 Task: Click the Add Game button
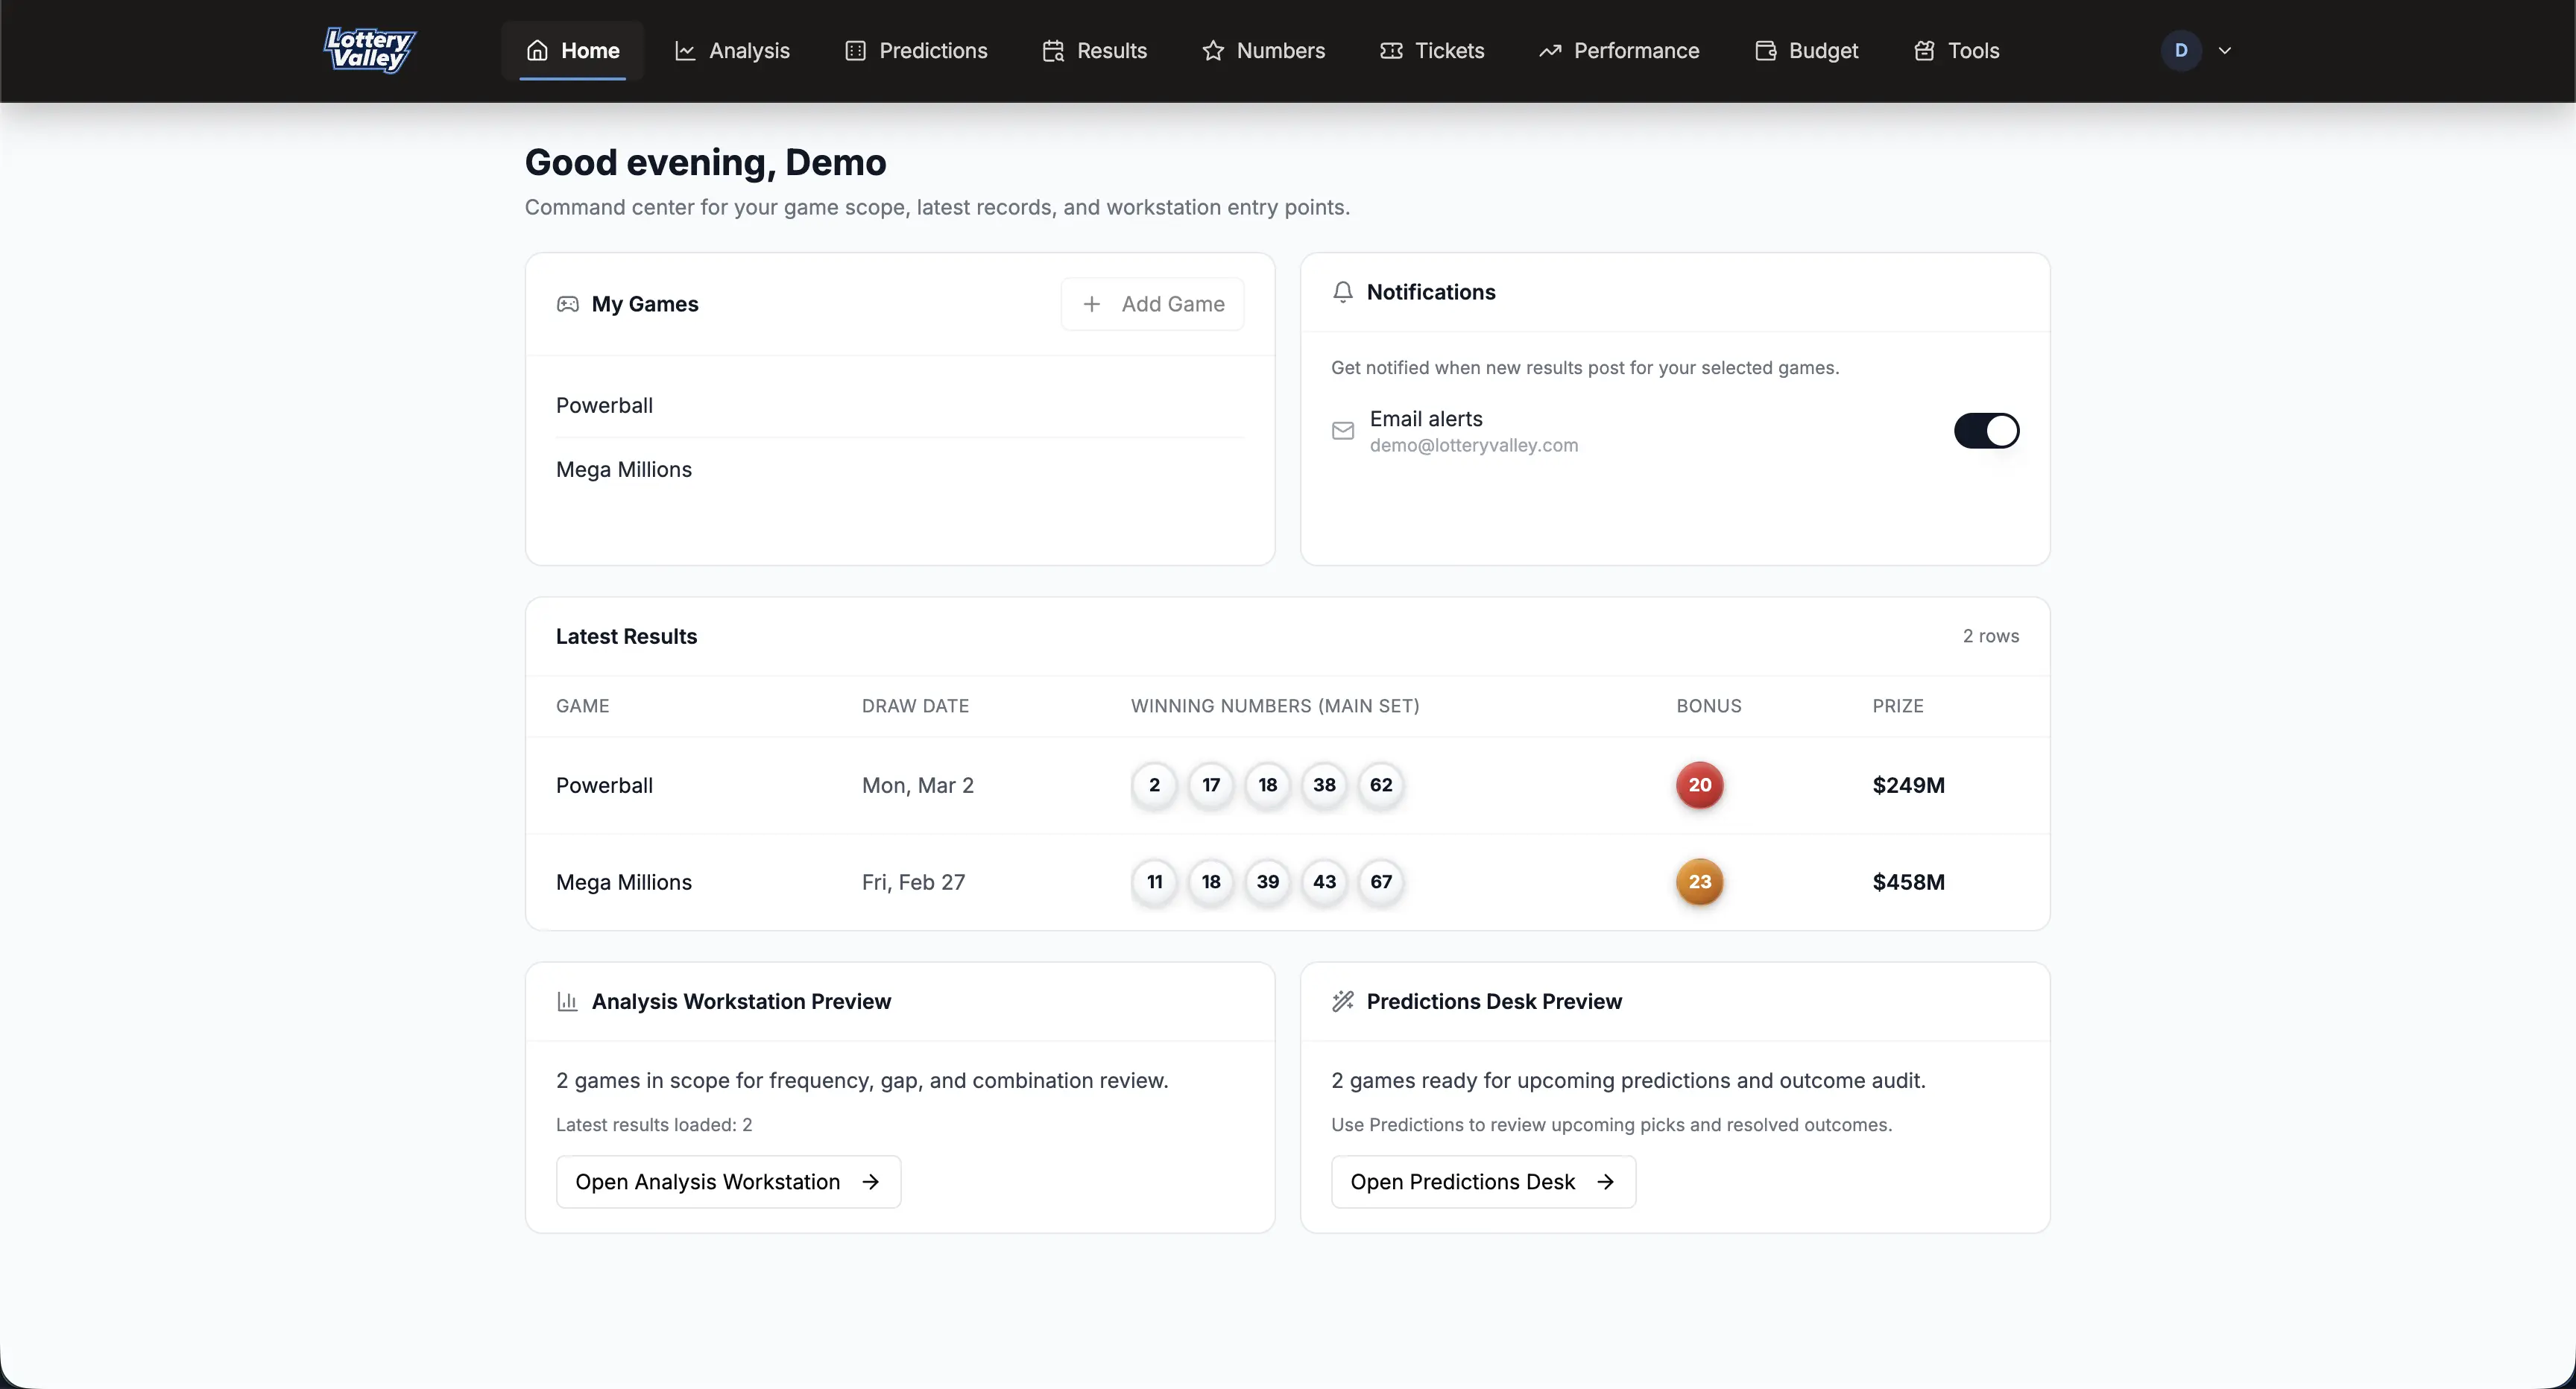point(1152,303)
